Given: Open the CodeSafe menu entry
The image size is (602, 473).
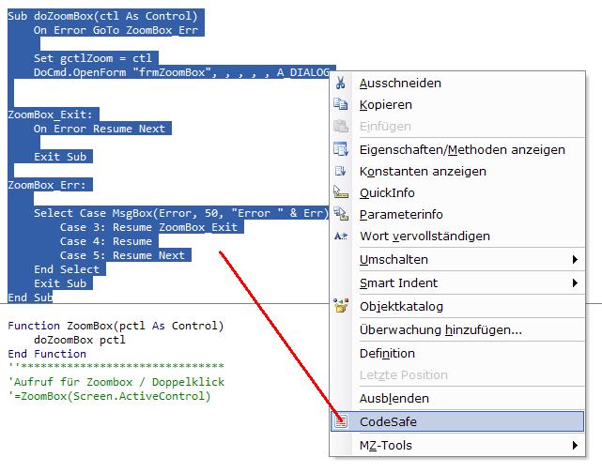Looking at the screenshot, I should click(388, 422).
